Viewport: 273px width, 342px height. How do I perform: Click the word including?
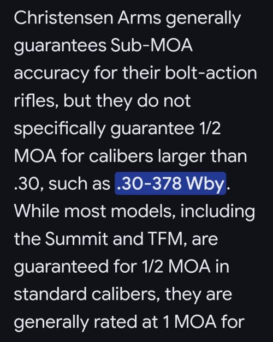click(217, 212)
